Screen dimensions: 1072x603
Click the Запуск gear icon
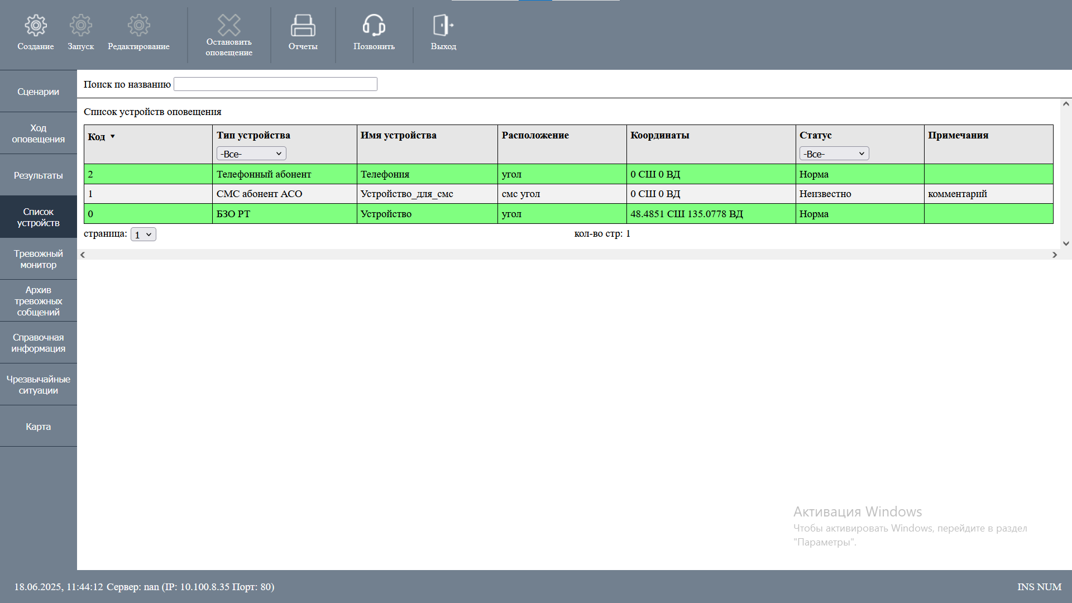pyautogui.click(x=81, y=25)
